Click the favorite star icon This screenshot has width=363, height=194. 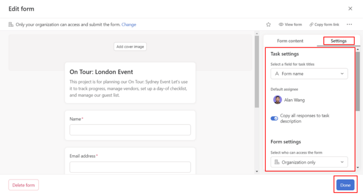tap(269, 25)
